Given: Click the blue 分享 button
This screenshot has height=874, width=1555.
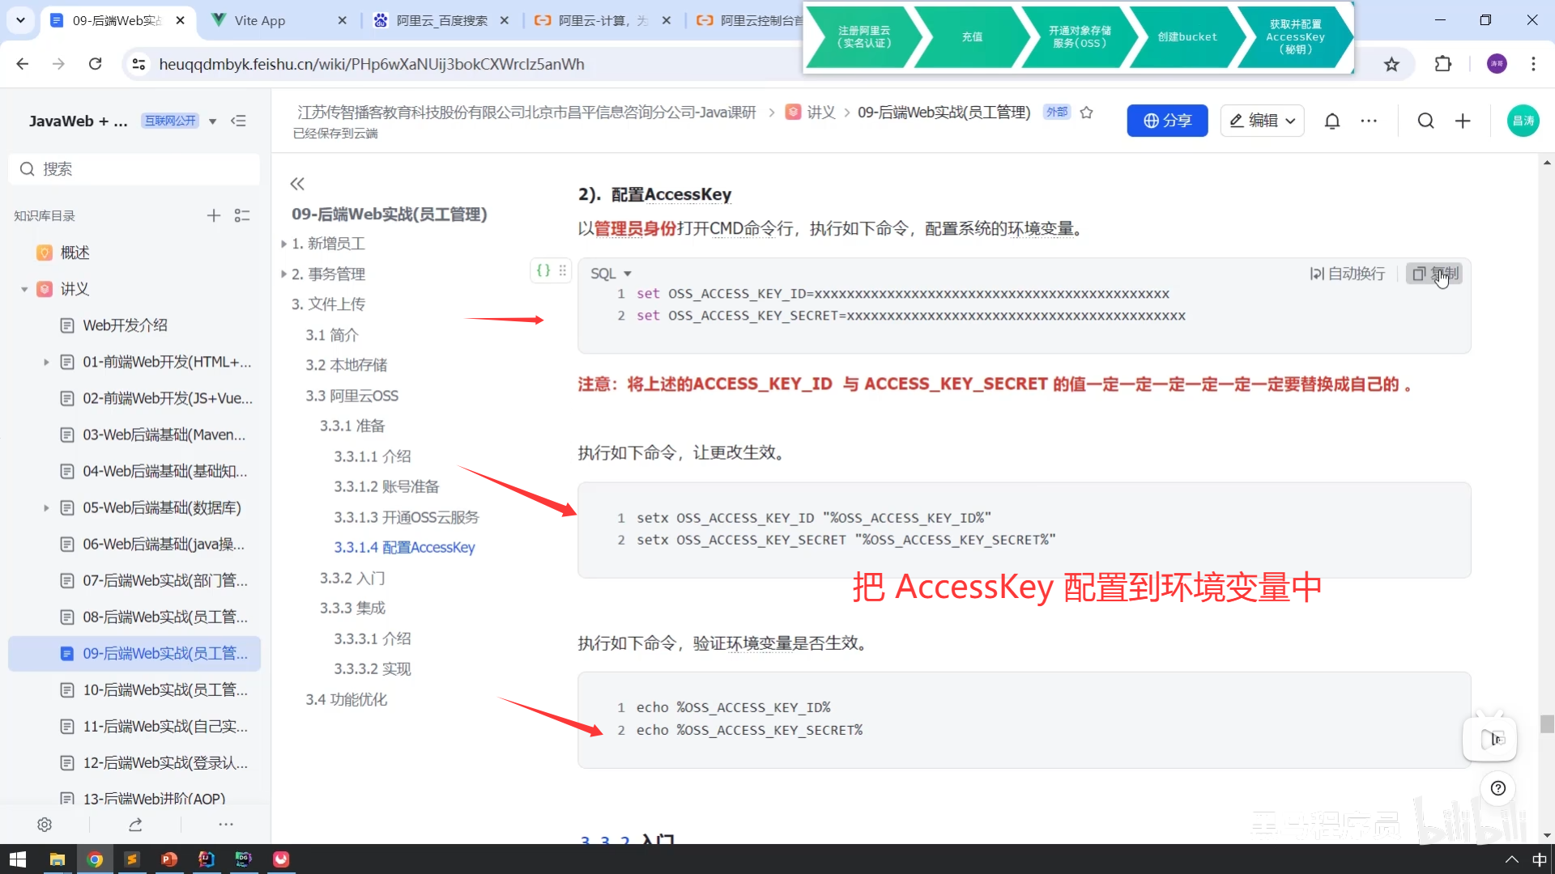Looking at the screenshot, I should point(1166,121).
